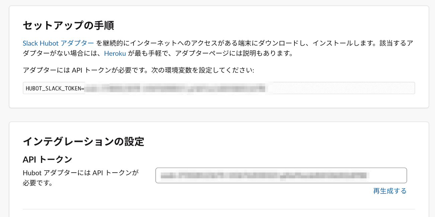Click the API トークン section label
This screenshot has height=217, width=435.
(47, 160)
